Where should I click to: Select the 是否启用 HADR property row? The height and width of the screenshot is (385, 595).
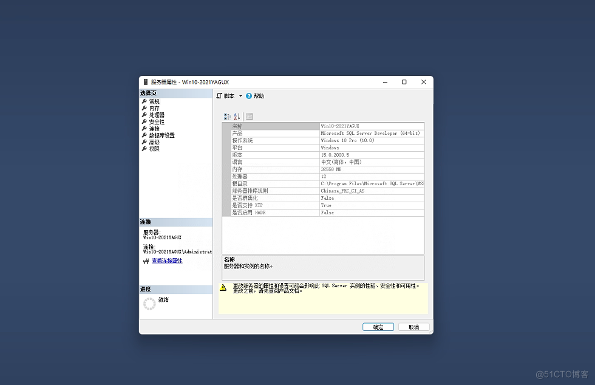[x=323, y=213]
